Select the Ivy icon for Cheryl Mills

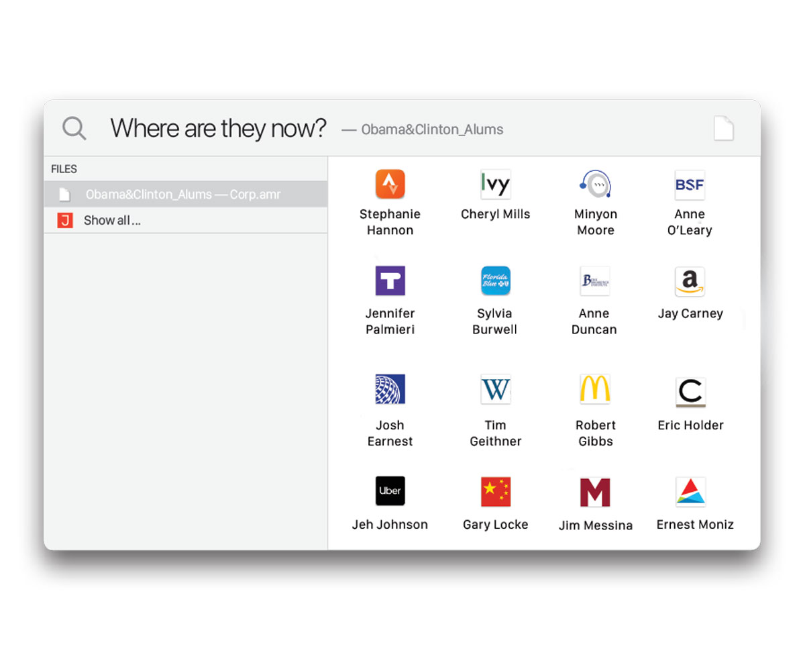tap(496, 184)
